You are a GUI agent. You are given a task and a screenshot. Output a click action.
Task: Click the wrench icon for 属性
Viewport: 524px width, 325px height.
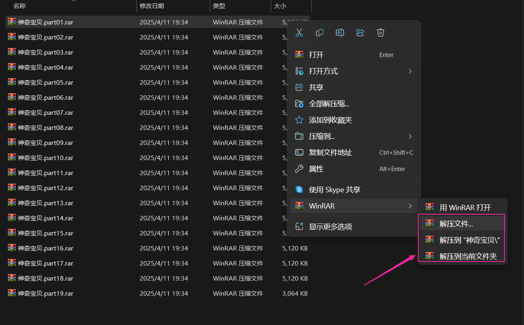click(x=299, y=169)
